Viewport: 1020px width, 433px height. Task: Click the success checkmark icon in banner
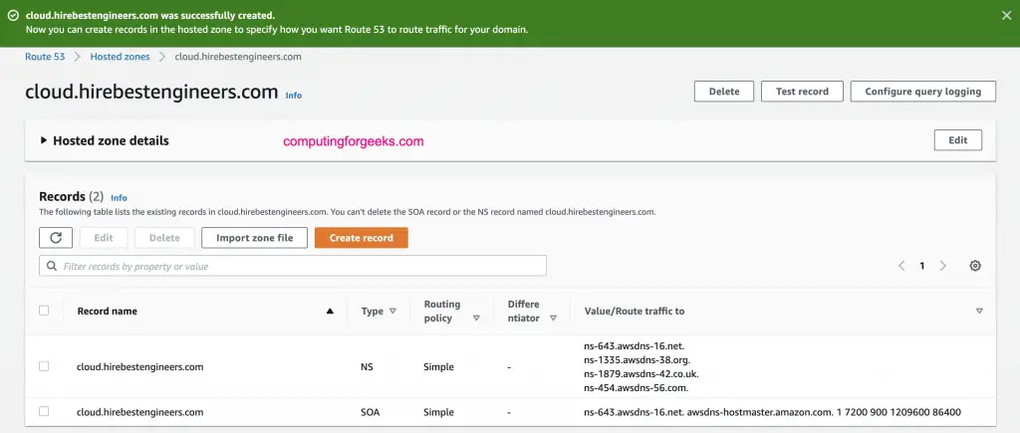click(x=13, y=15)
